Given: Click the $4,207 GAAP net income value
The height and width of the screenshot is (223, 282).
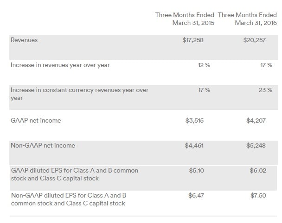Looking at the screenshot, I should click(256, 121).
